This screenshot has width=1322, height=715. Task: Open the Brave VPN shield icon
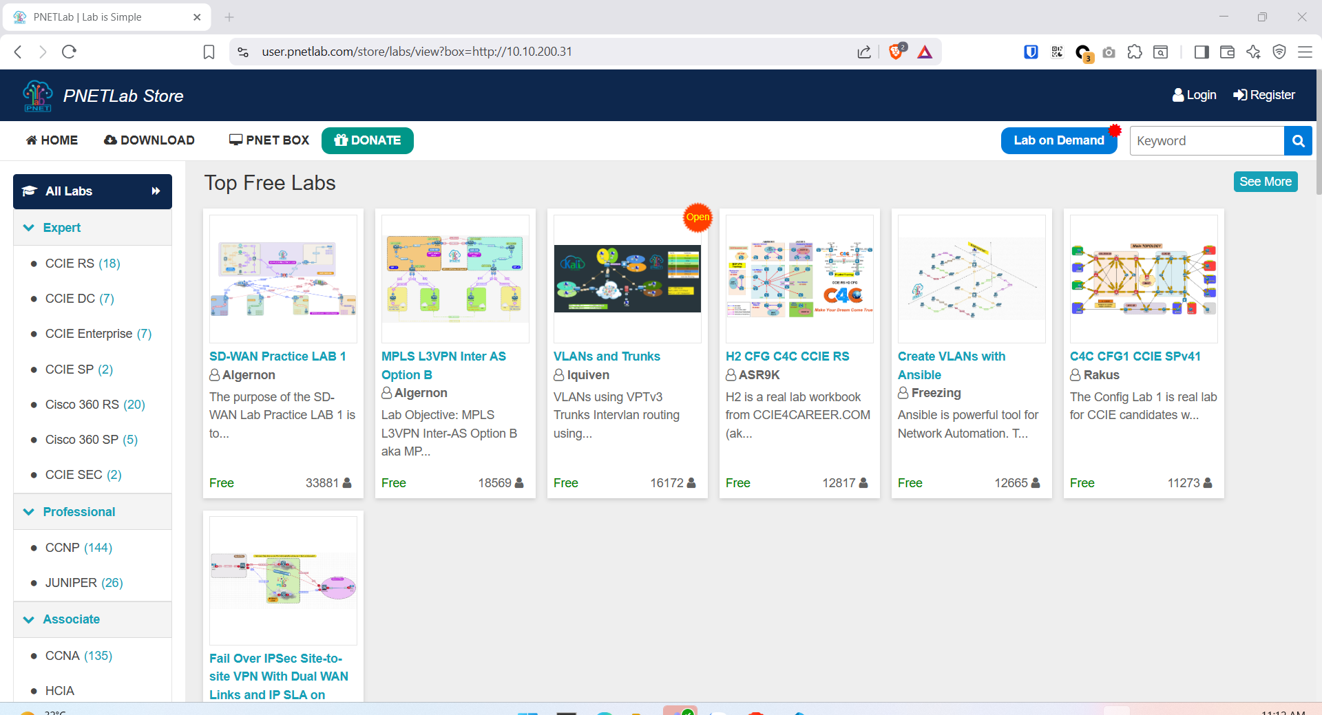[1279, 52]
